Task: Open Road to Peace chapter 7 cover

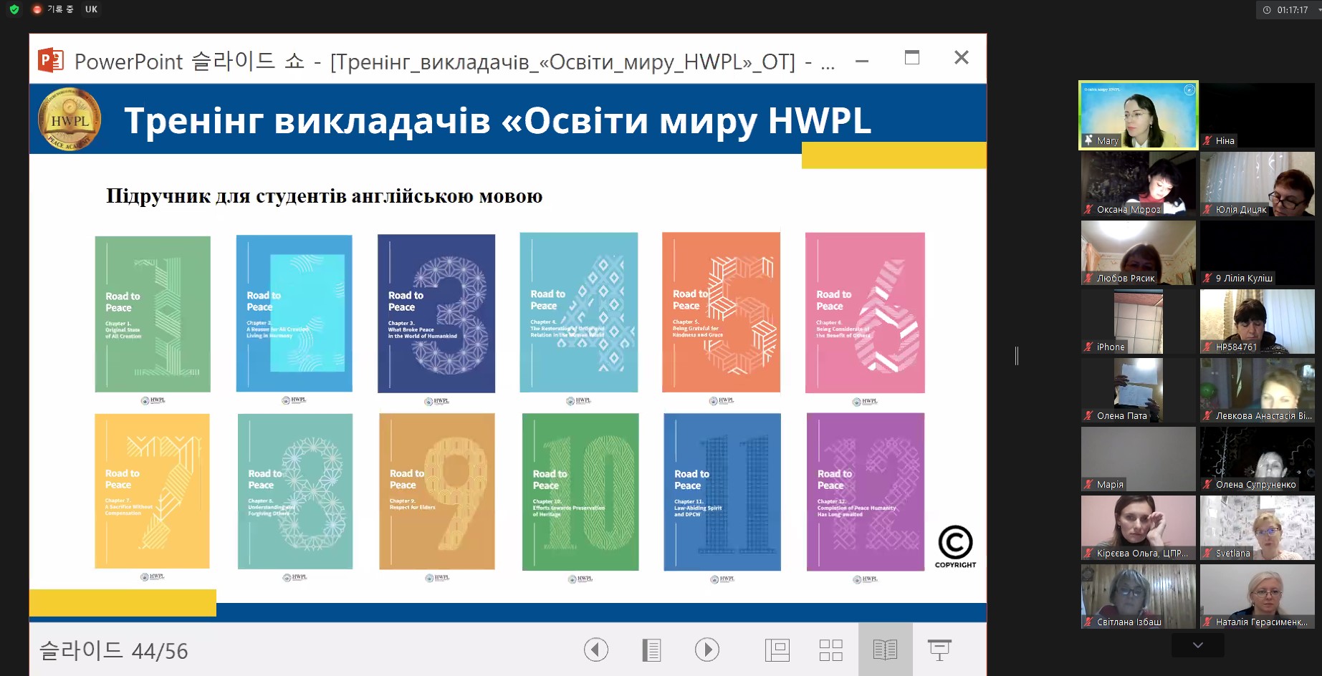Action: [152, 491]
